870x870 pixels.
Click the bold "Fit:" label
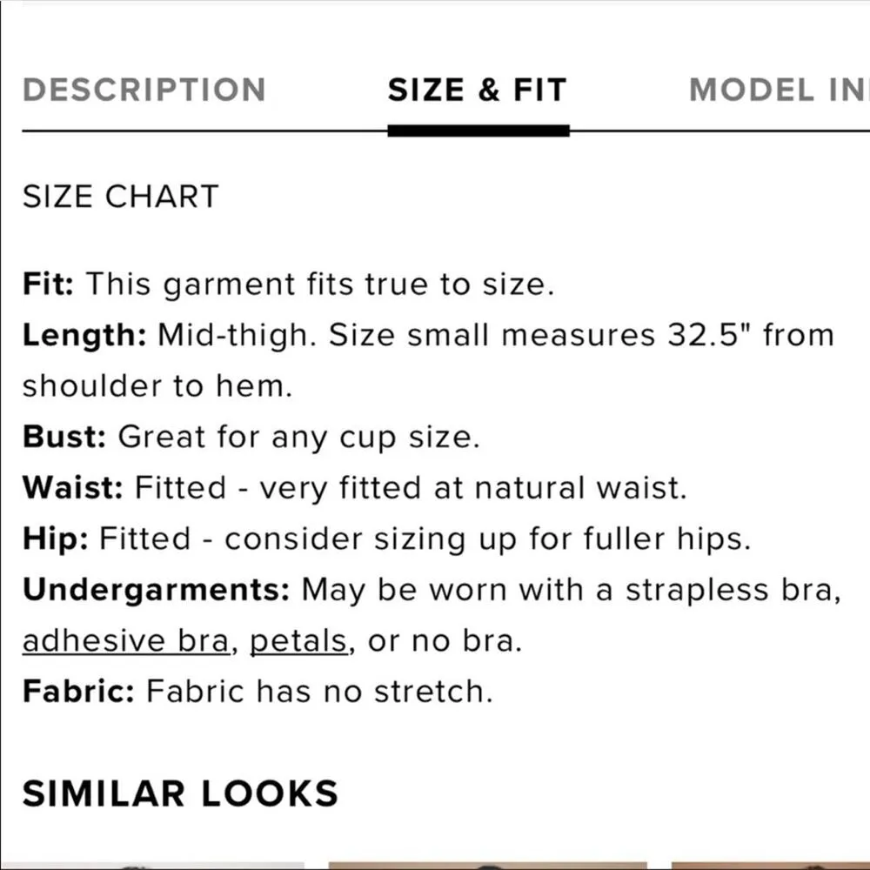[49, 284]
